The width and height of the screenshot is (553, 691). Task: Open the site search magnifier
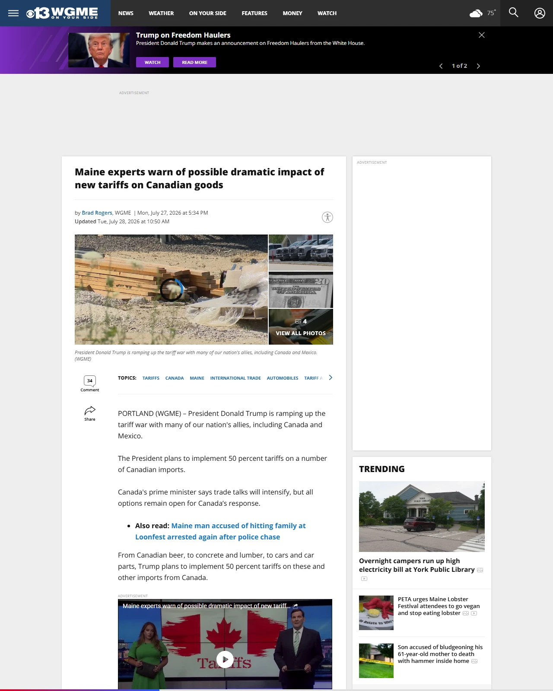click(x=513, y=13)
